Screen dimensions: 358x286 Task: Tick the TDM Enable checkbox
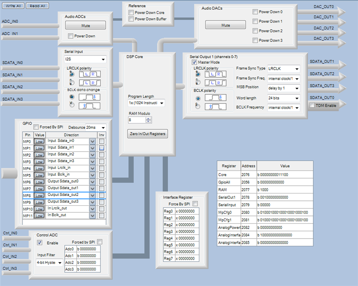click(312, 105)
